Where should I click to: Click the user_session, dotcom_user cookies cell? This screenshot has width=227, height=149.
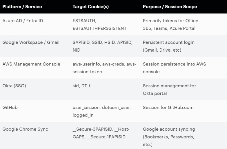[x=101, y=111]
